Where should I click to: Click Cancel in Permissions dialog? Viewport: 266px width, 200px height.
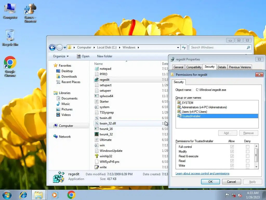click(x=231, y=182)
